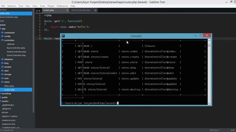The image size is (236, 132).
Task: Click 'Closure' in console output
Action: [150, 46]
